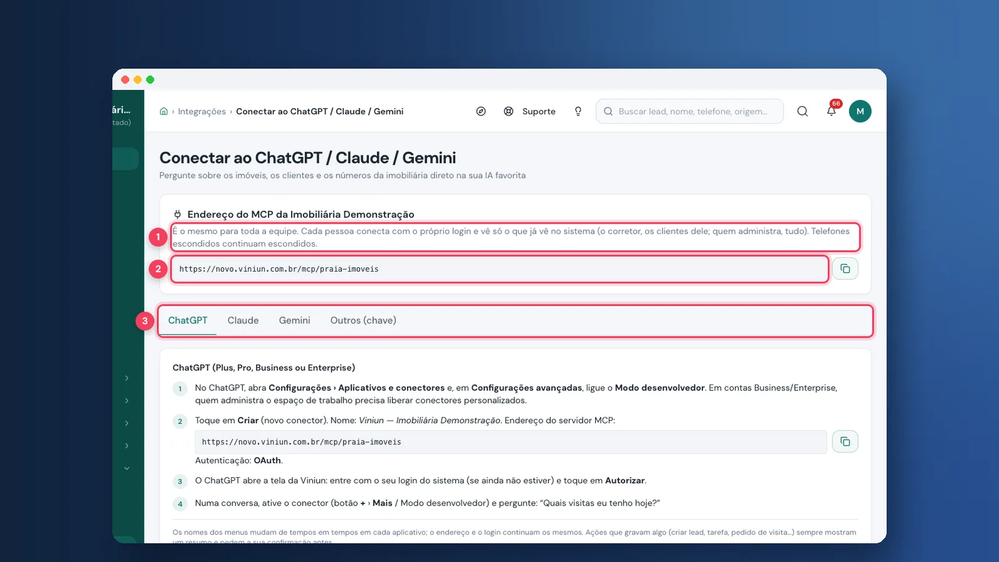
Task: Click the breadcrumb text "Conectar ao ChatGPT / Claude / Gemini"
Action: [320, 111]
